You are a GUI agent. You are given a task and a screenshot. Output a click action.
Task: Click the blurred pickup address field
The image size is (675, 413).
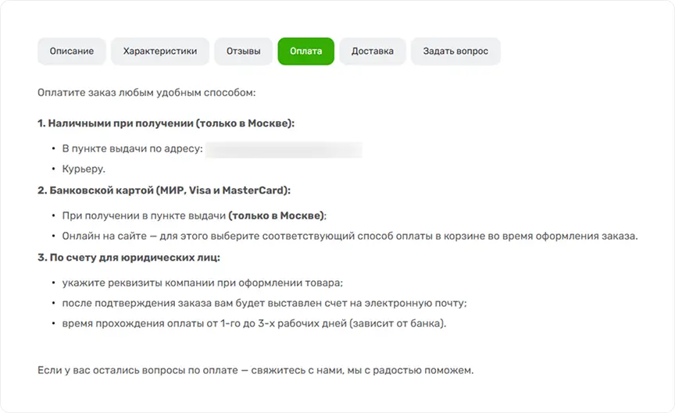[x=284, y=148]
